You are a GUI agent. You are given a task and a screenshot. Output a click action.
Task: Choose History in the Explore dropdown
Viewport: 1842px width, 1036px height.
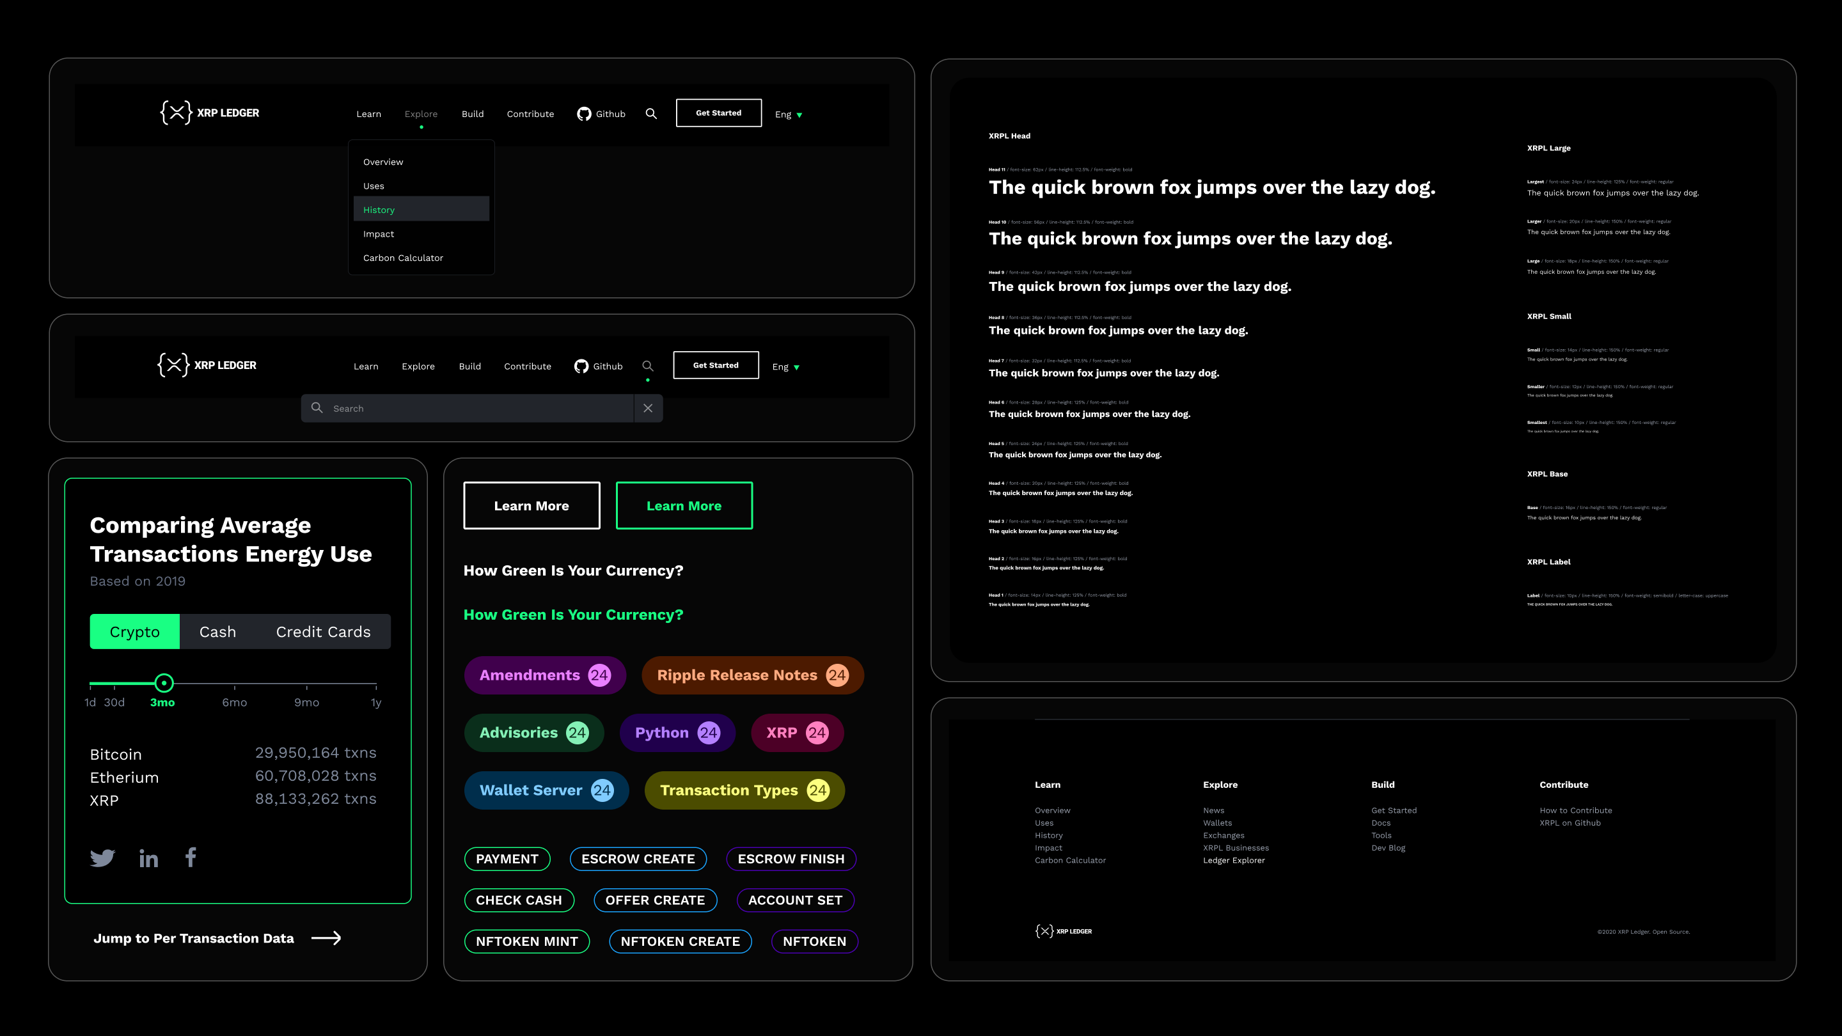379,210
